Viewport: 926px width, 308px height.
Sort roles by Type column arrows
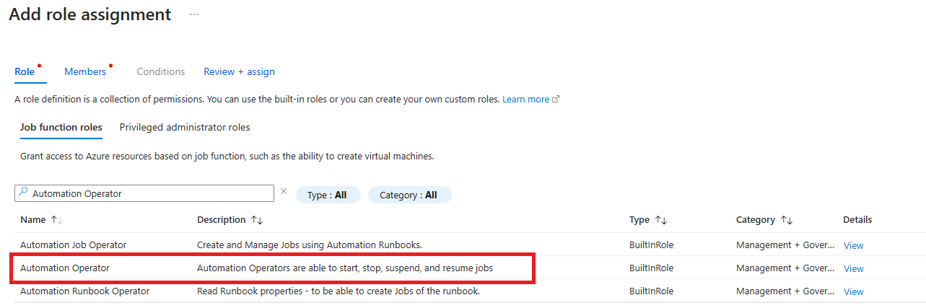click(661, 220)
